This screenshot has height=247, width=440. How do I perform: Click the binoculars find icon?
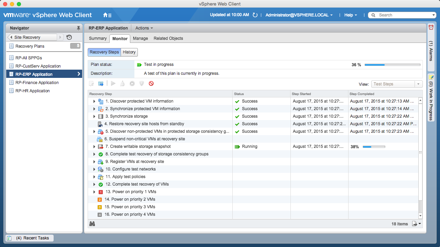[92, 224]
